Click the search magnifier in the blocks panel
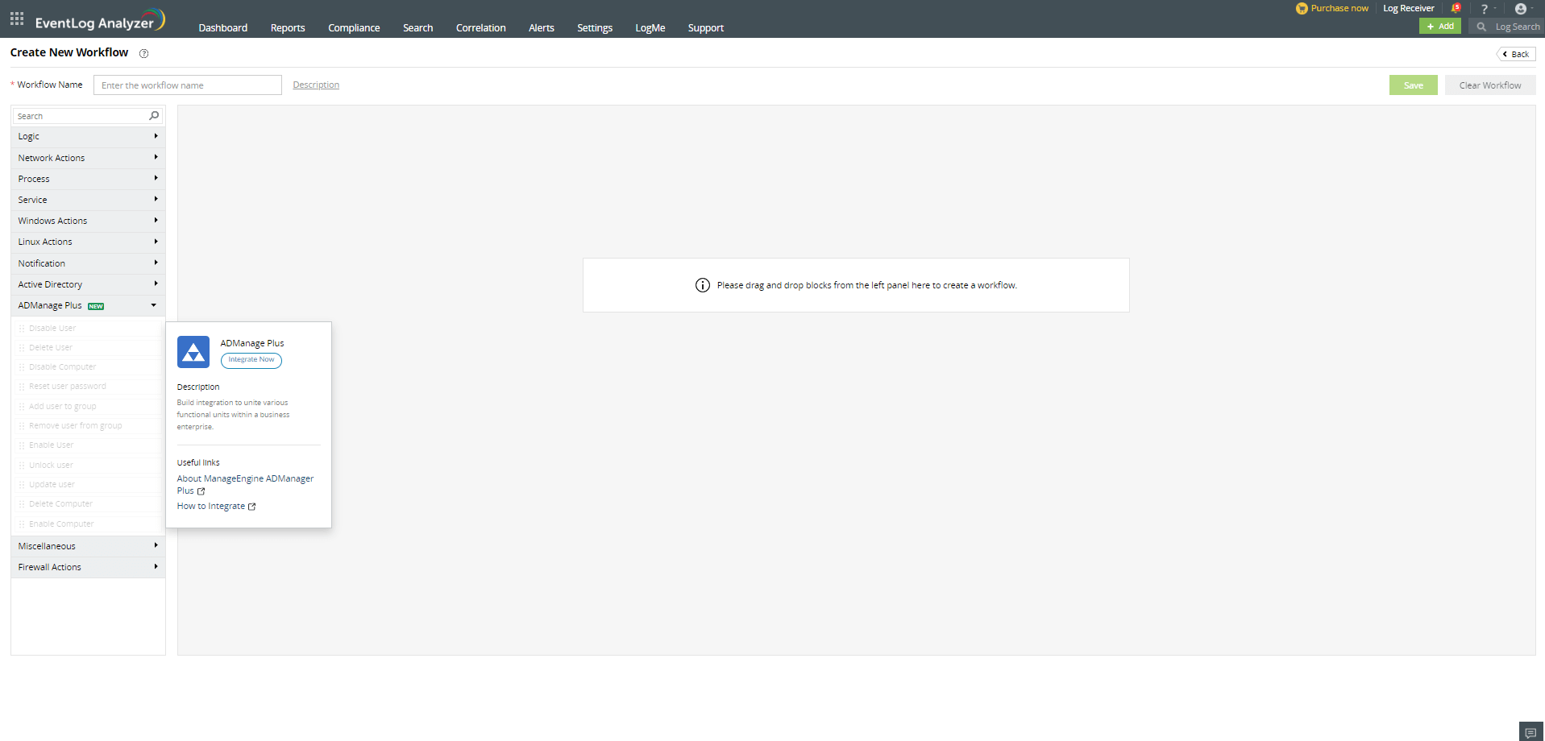The height and width of the screenshot is (741, 1545). [153, 115]
